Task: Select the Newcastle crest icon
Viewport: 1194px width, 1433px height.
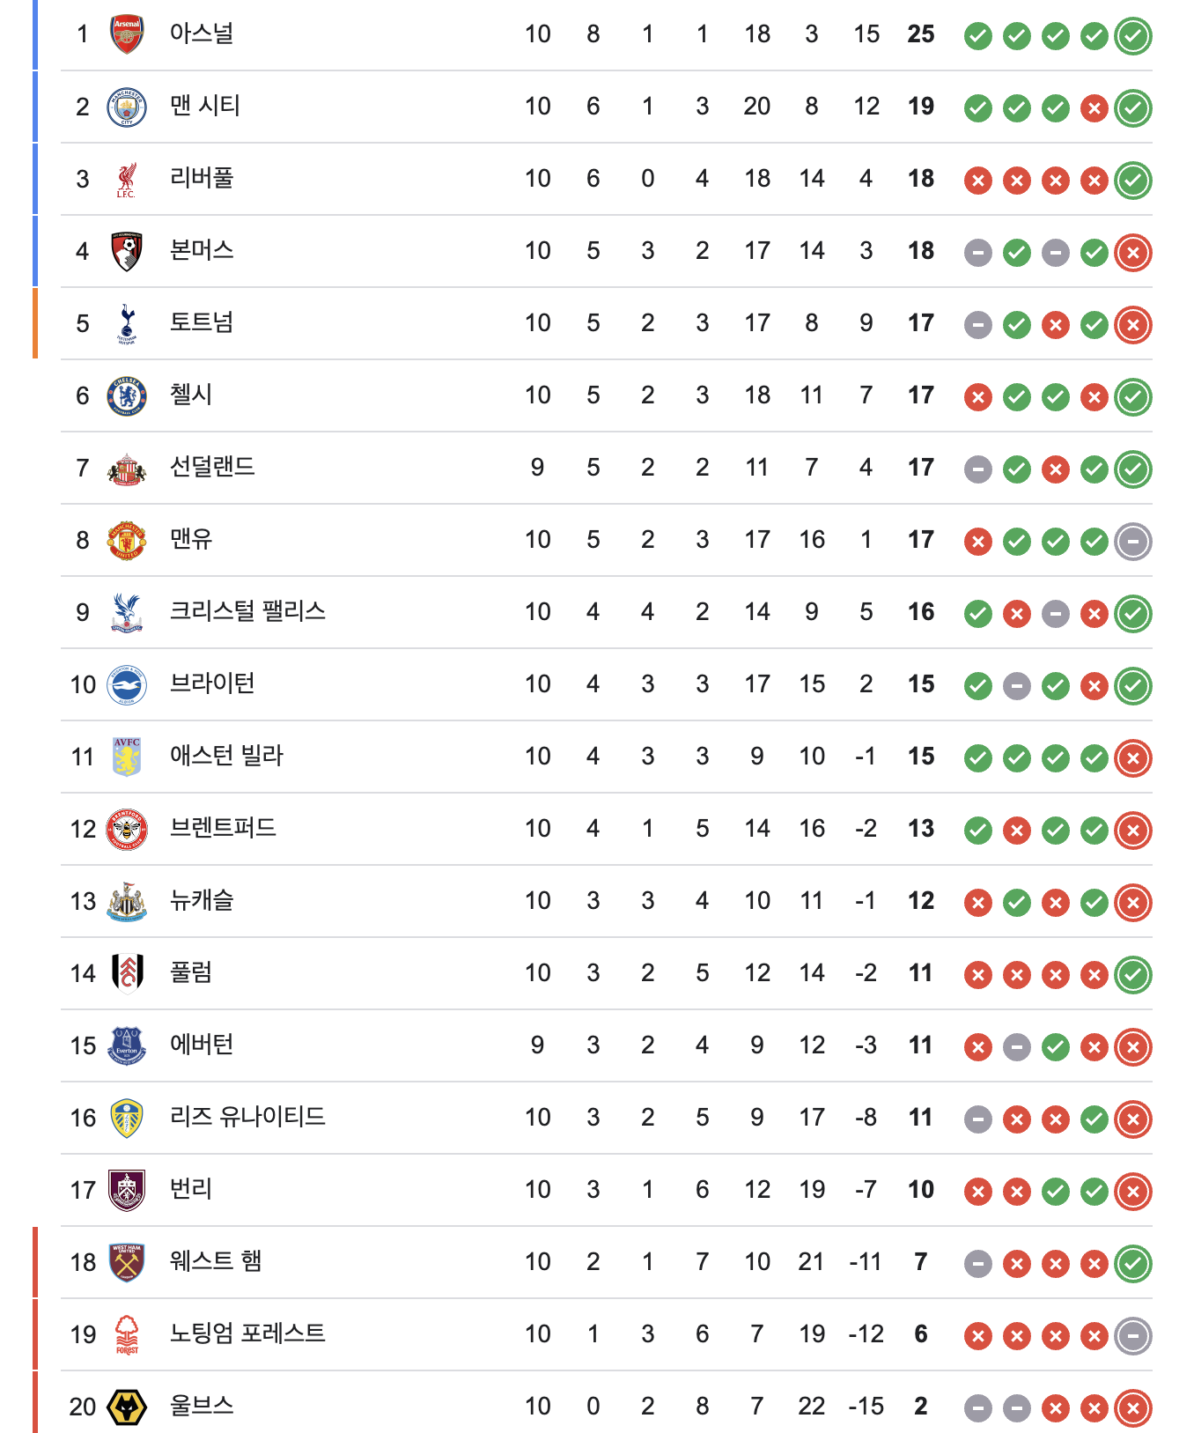Action: [x=127, y=901]
